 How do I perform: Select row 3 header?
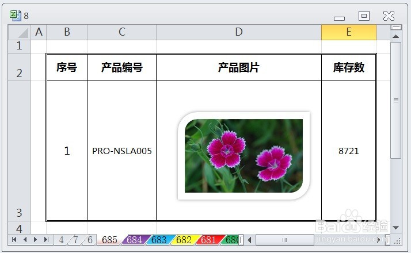pyautogui.click(x=20, y=151)
